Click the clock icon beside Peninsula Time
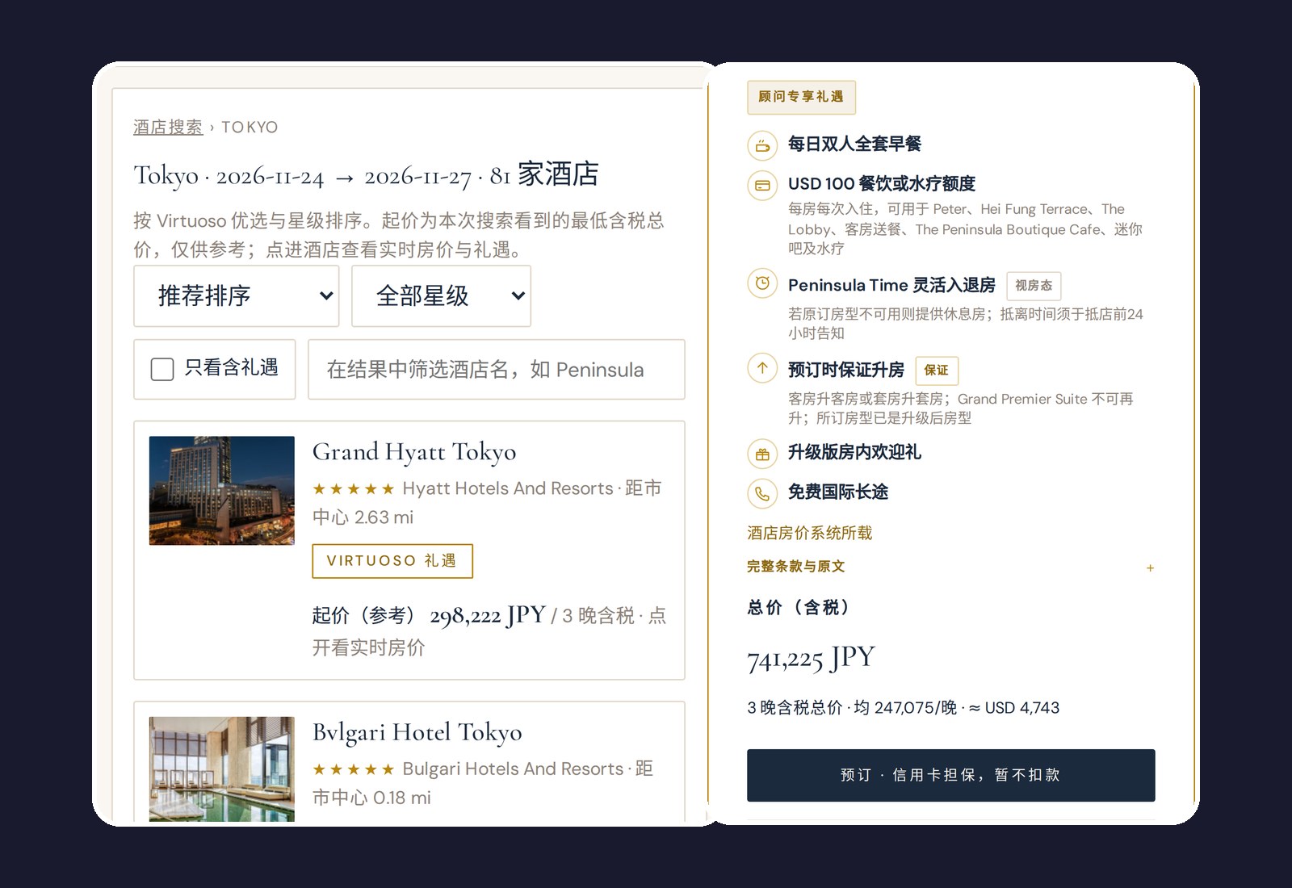 click(x=762, y=283)
